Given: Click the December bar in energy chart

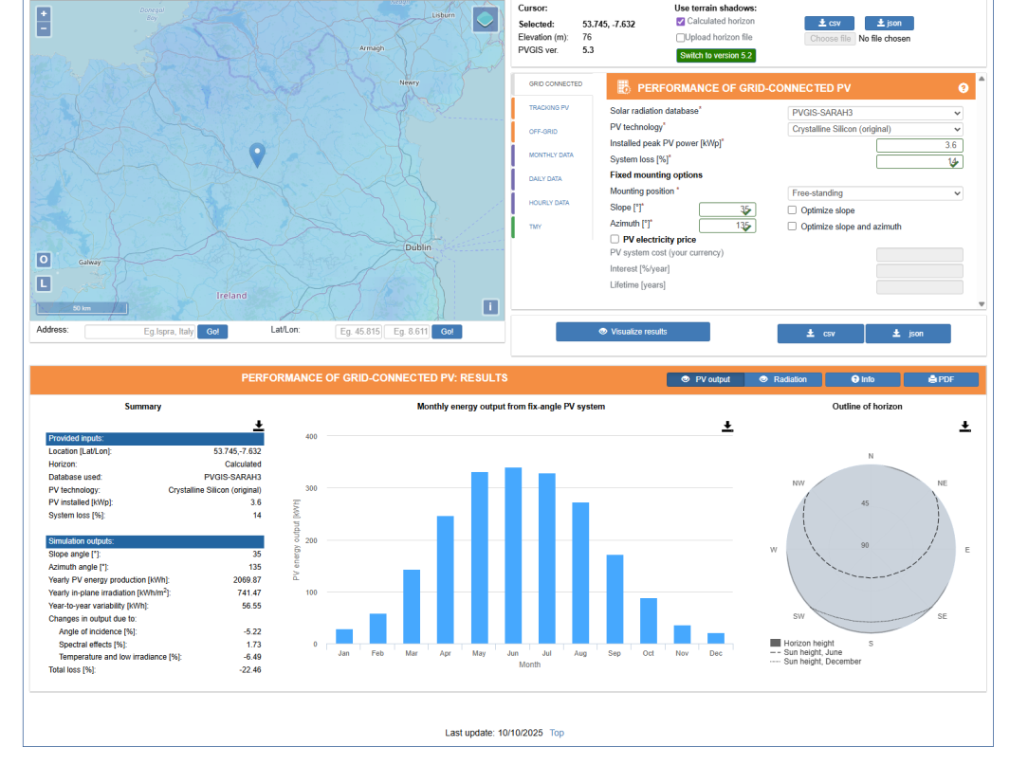Looking at the screenshot, I should click(x=716, y=639).
